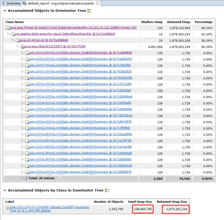The height and width of the screenshot is (220, 224).
Task: Click the DefaultResultHandler object file icon
Action: click(13, 34)
